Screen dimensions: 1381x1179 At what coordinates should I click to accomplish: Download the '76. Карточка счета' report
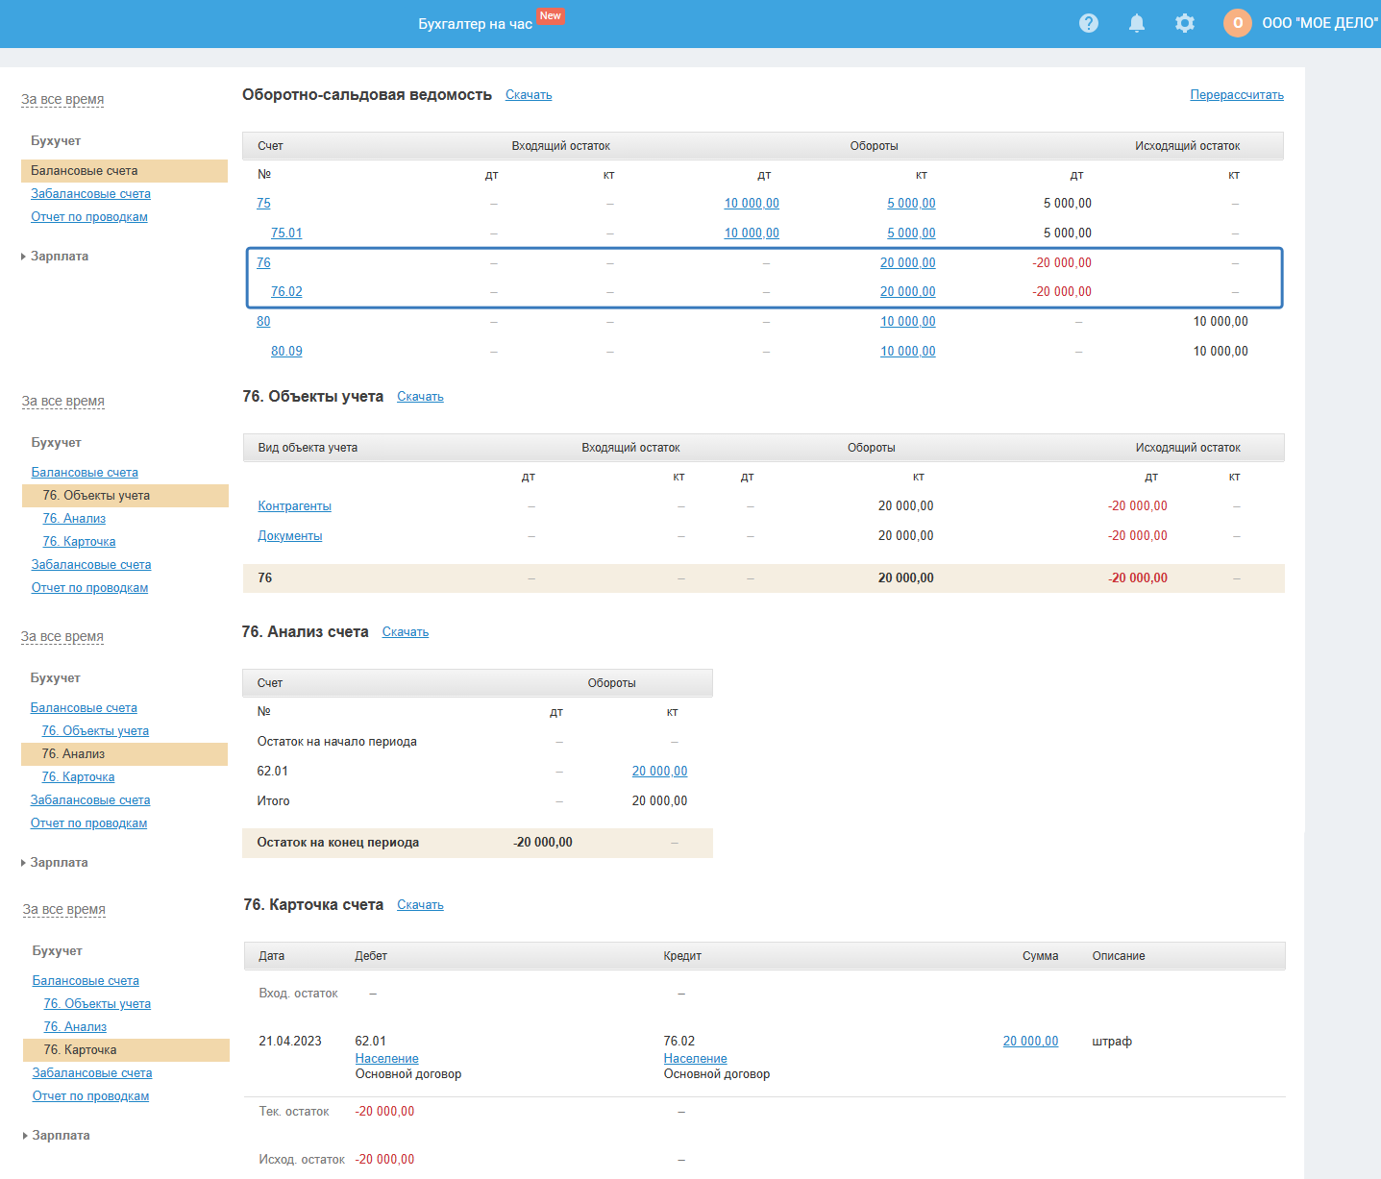(x=420, y=905)
